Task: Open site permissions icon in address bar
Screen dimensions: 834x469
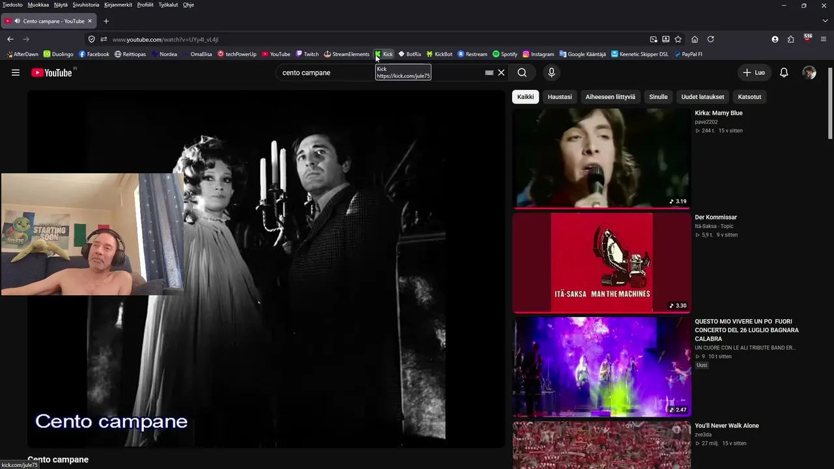Action: (x=104, y=39)
